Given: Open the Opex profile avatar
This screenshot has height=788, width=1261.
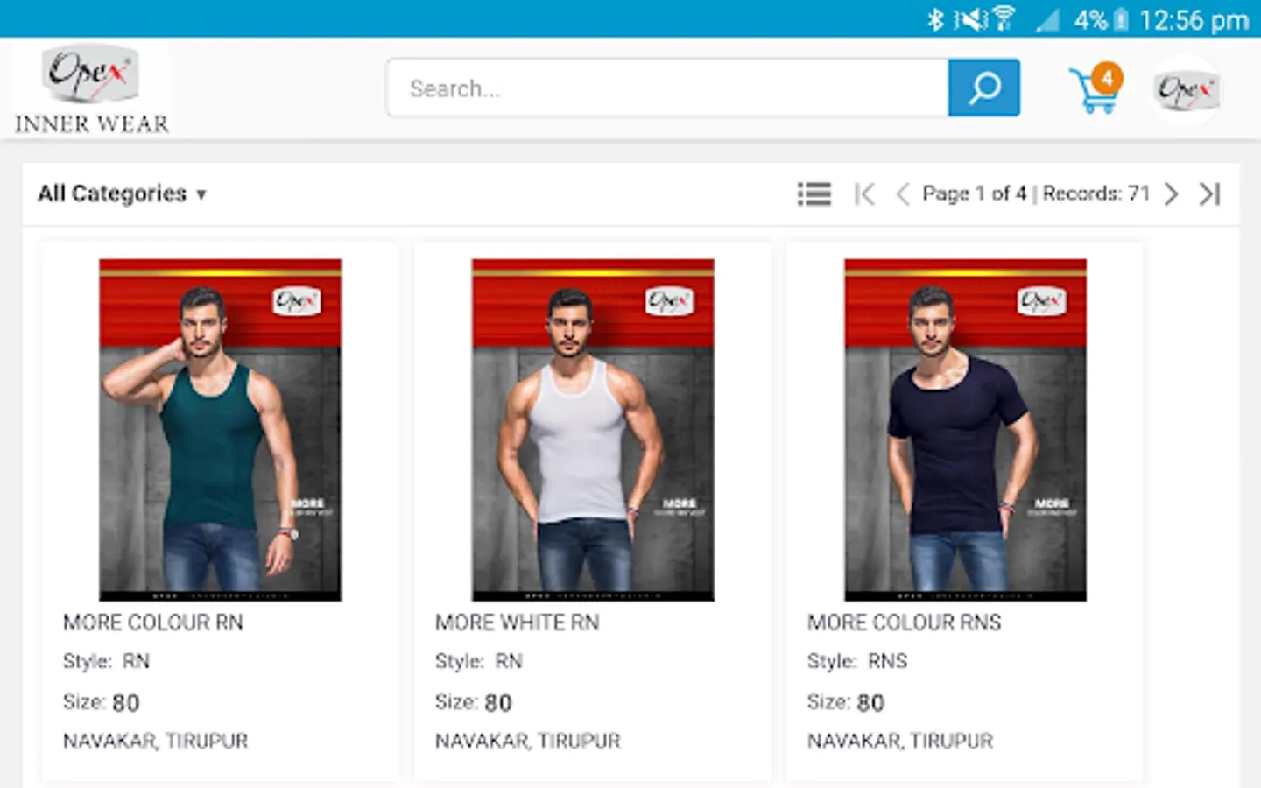Looking at the screenshot, I should click(1187, 89).
